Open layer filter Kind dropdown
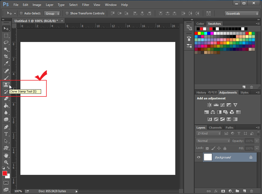Viewport: 262px width, 194px height. click(208, 133)
